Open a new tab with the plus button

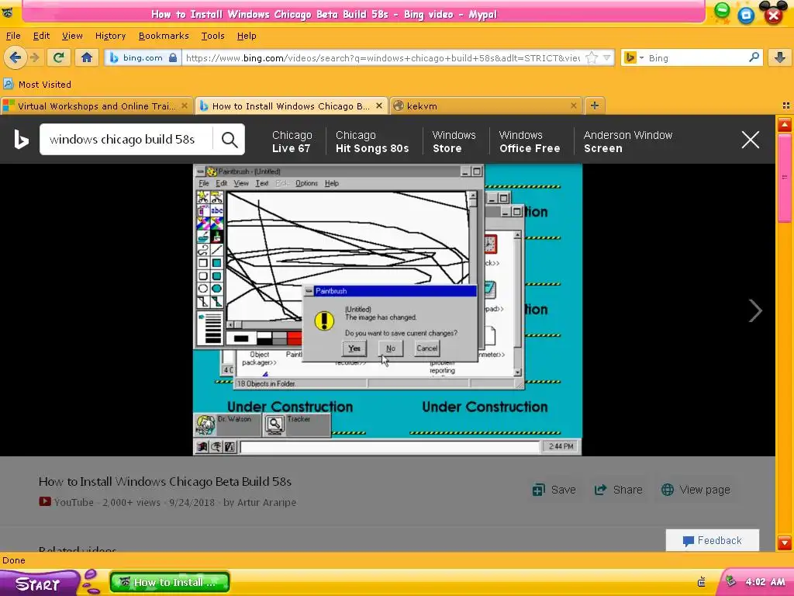point(595,106)
